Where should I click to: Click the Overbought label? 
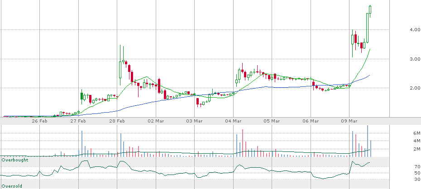coord(15,160)
